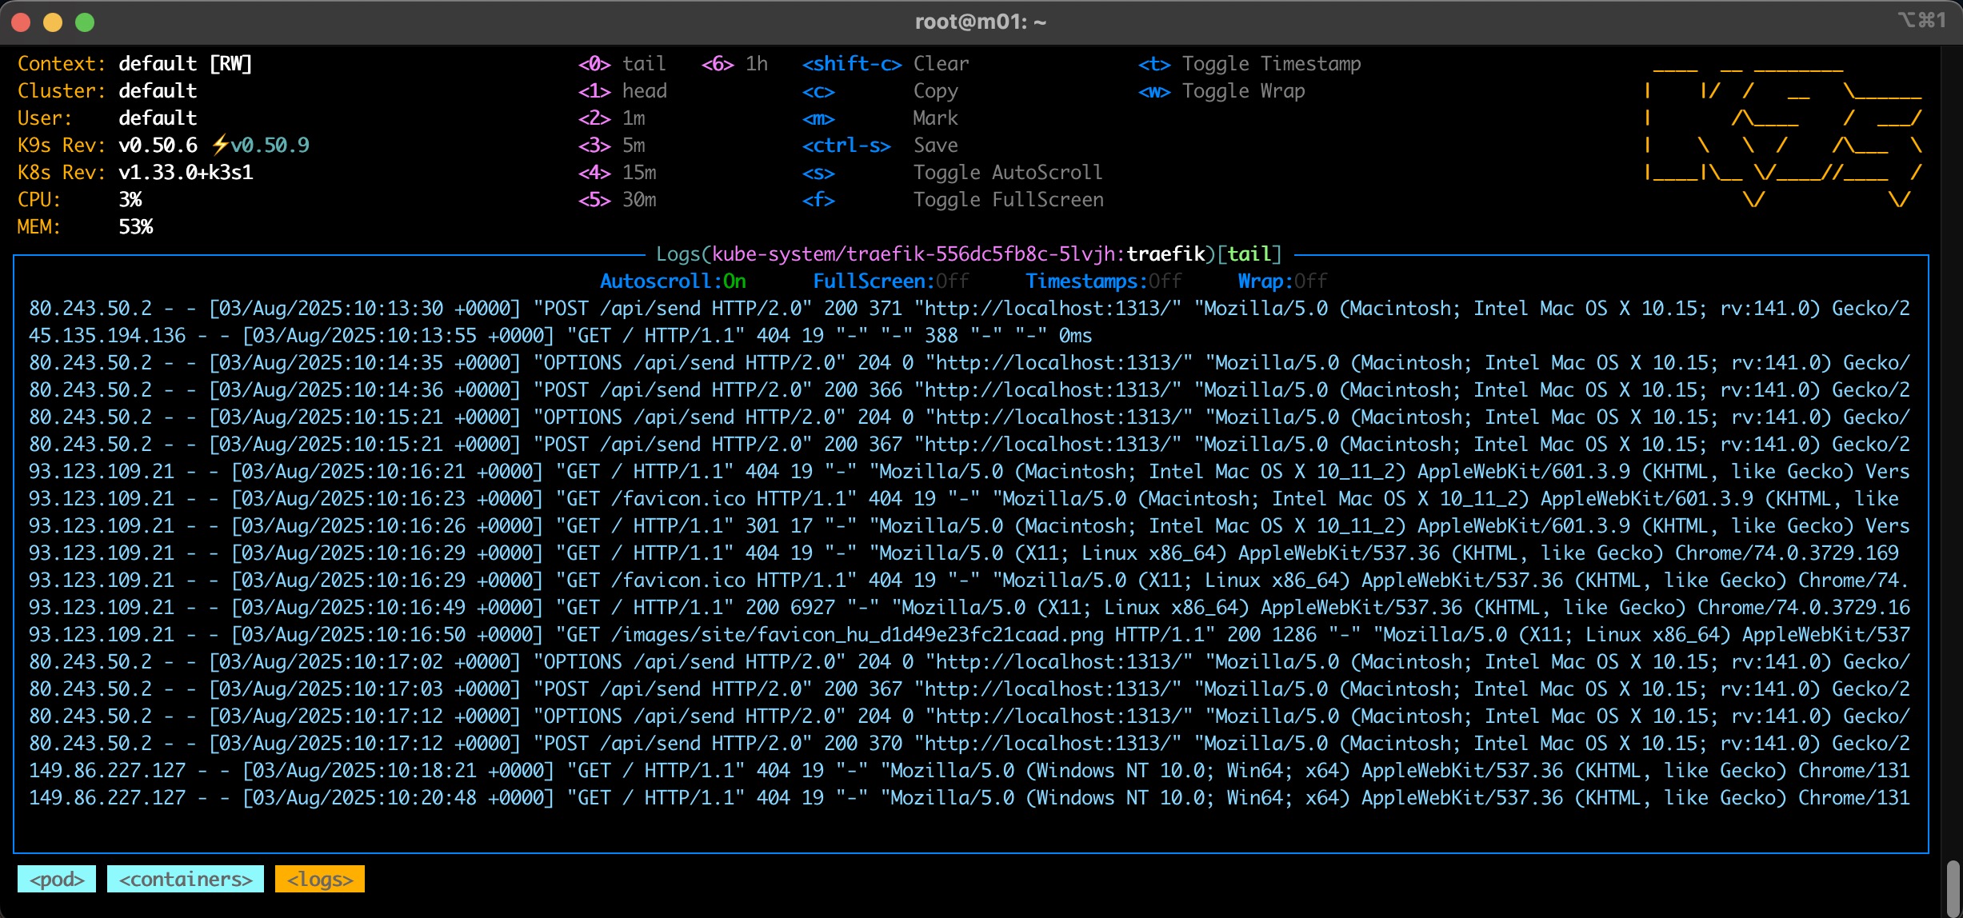1963x918 pixels.
Task: Click the <5> 30m time range option
Action: click(618, 200)
